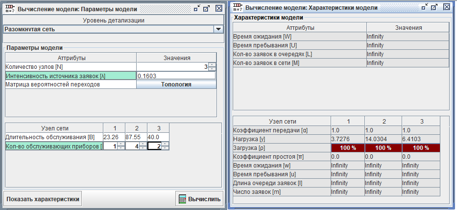The width and height of the screenshot is (457, 210).
Task: Click Коэффициент передачи [α] row label
Action: (282, 130)
